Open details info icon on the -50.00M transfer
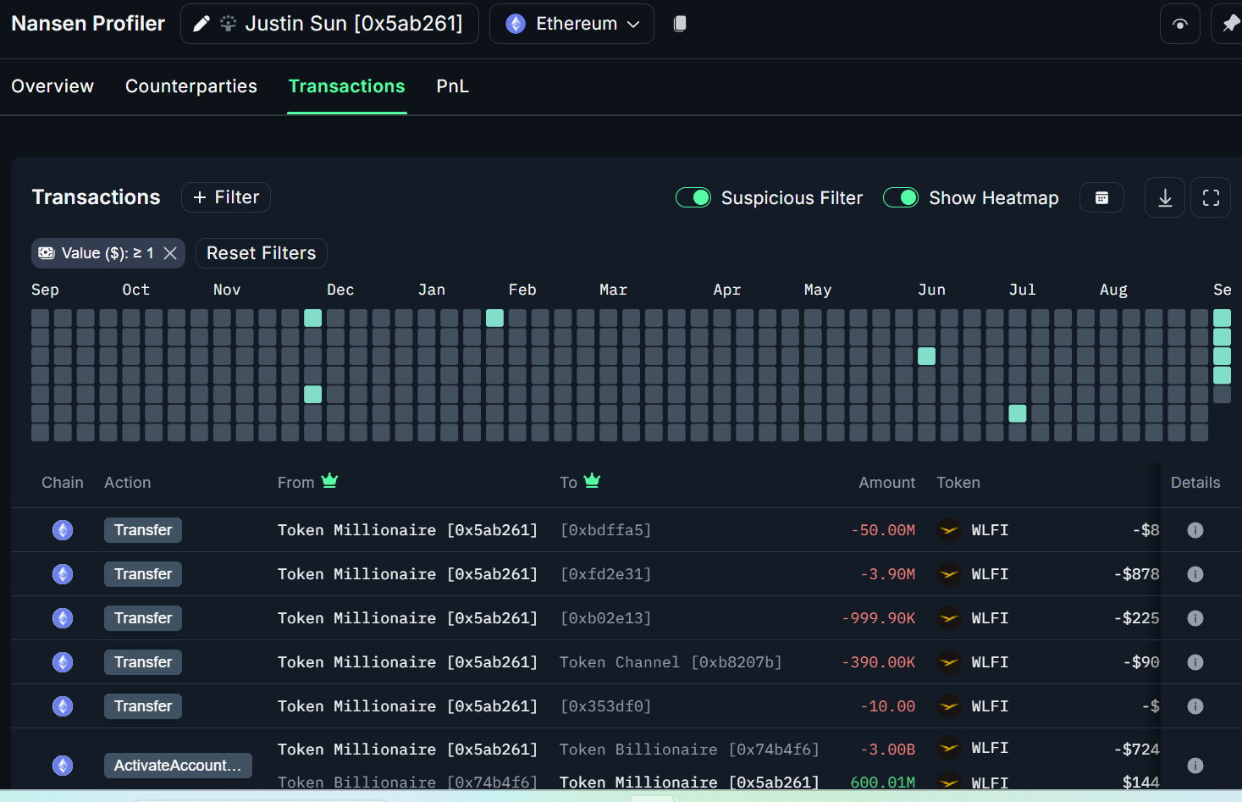Image resolution: width=1242 pixels, height=802 pixels. tap(1195, 529)
